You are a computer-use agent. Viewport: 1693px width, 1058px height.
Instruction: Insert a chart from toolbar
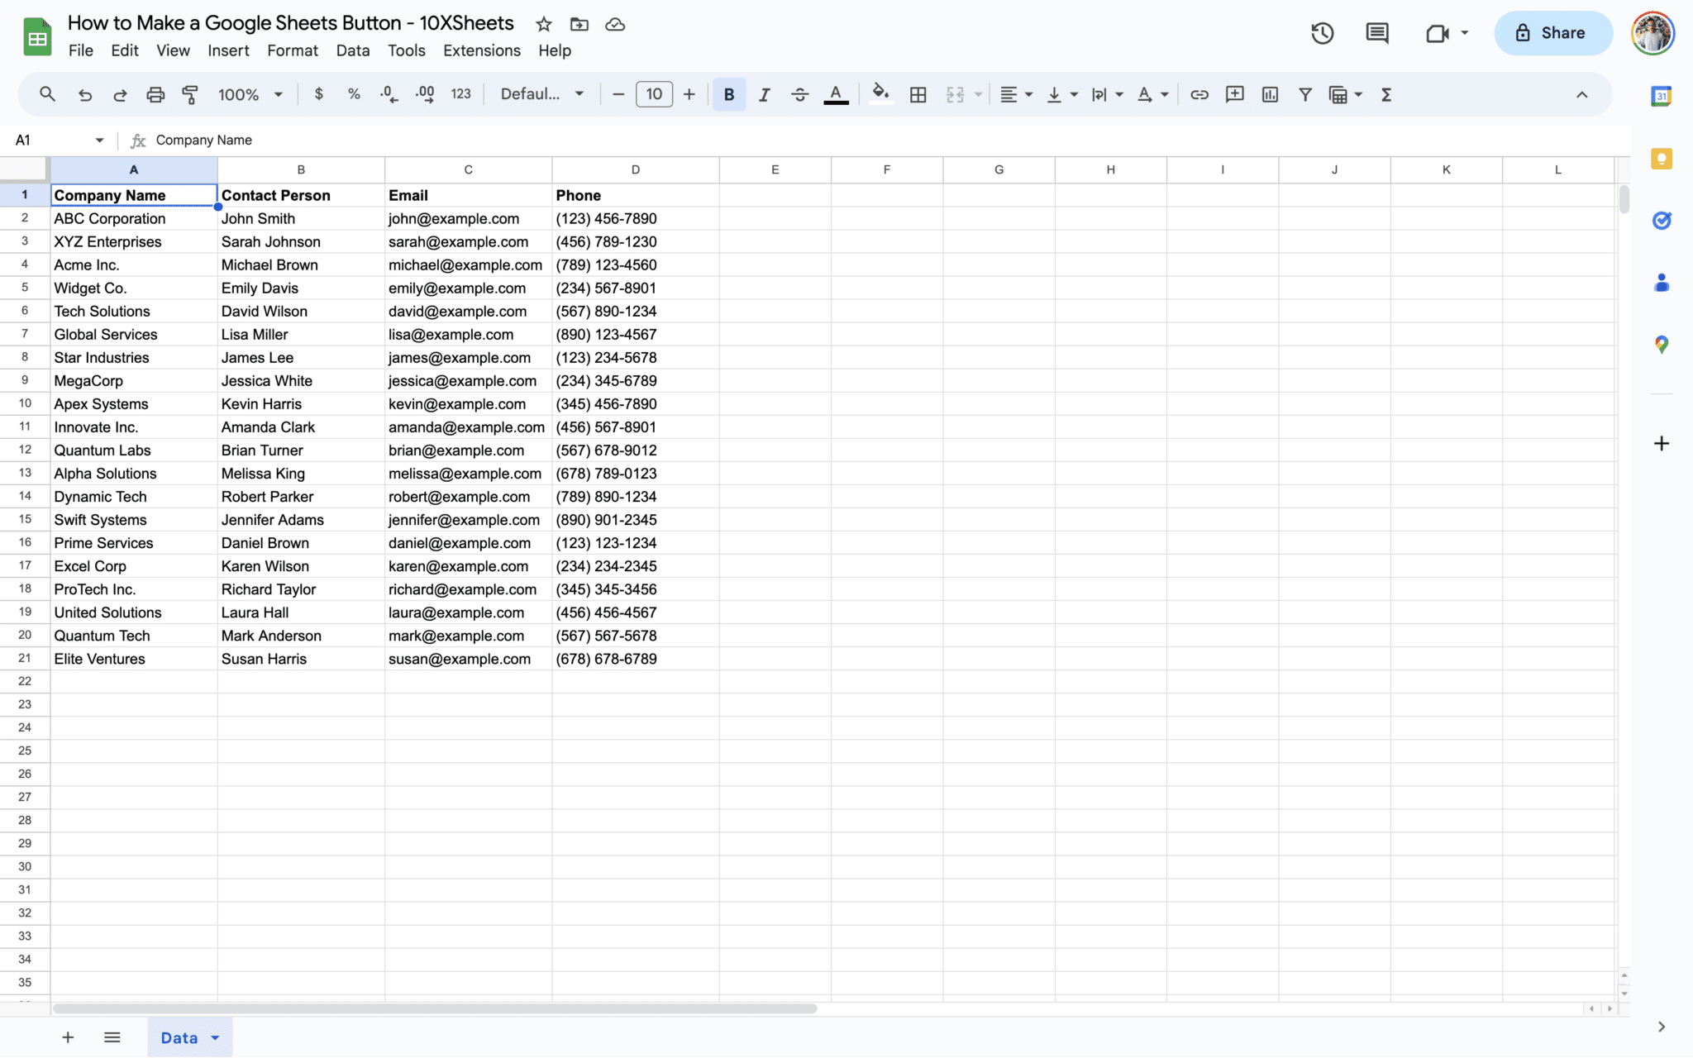tap(1270, 95)
